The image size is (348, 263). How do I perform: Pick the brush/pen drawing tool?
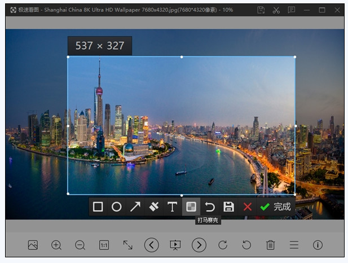click(x=154, y=207)
